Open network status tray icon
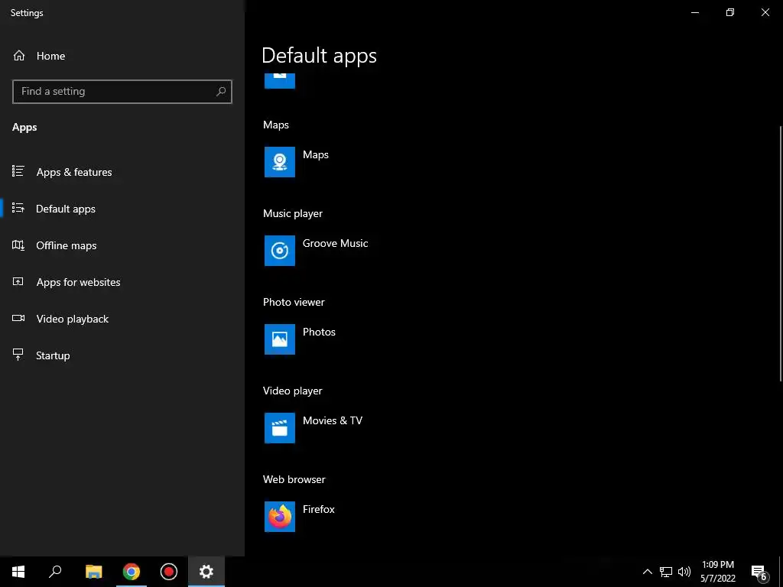Viewport: 783px width, 587px height. pyautogui.click(x=666, y=572)
